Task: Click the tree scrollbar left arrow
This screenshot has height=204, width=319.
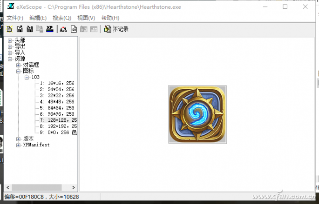Action: [8, 187]
